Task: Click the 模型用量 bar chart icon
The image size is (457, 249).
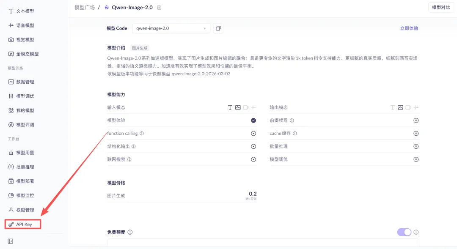Action: 11,153
